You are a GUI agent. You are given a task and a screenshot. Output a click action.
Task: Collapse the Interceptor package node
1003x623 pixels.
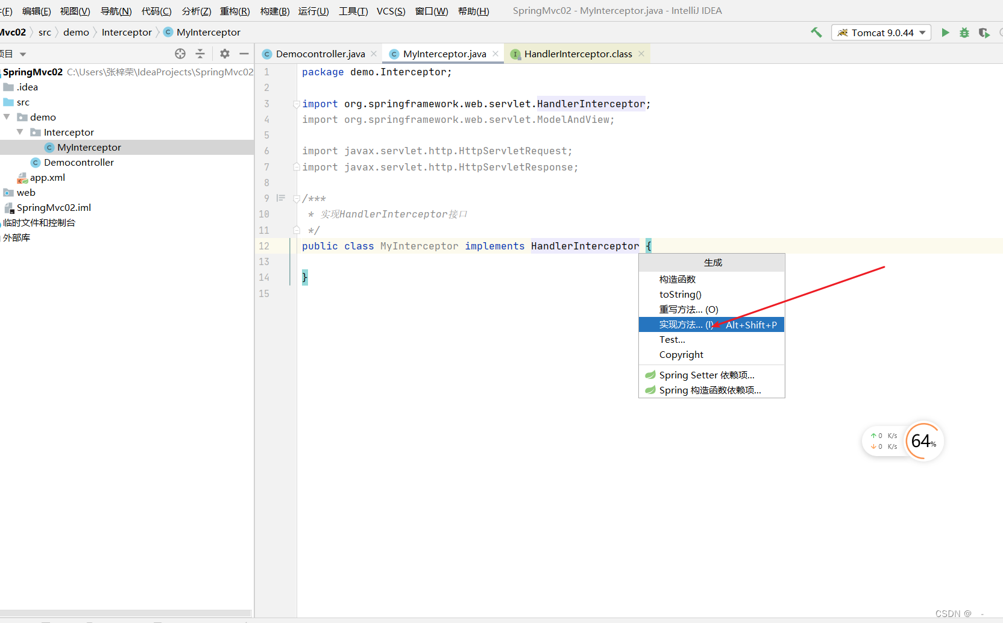20,132
